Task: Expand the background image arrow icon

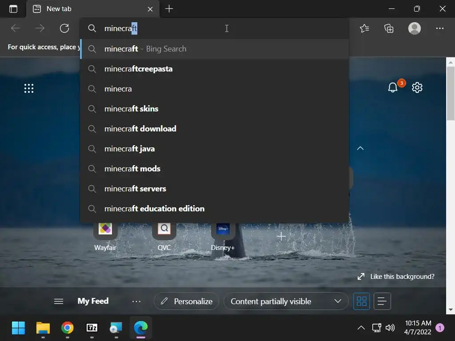Action: pos(361,277)
